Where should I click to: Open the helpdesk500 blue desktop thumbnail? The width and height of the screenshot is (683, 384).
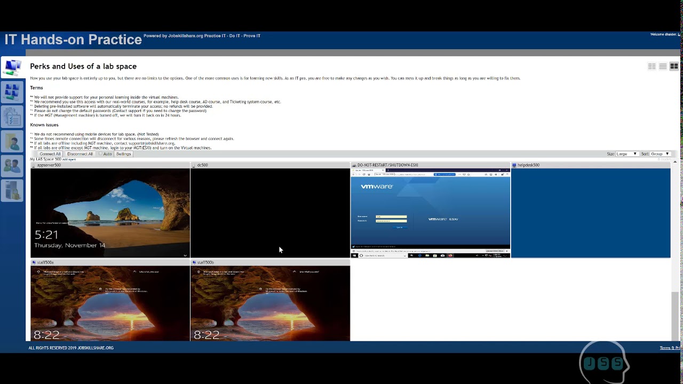(x=590, y=213)
